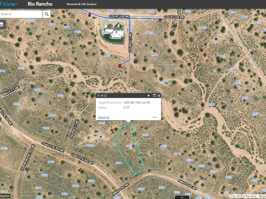266x199 pixels.
Task: Select parcel labeled 6117
Action: pos(178,153)
